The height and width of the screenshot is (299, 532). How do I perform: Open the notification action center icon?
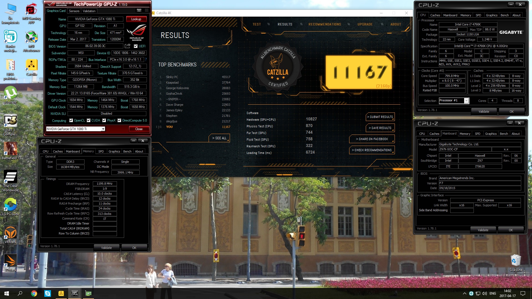[523, 293]
